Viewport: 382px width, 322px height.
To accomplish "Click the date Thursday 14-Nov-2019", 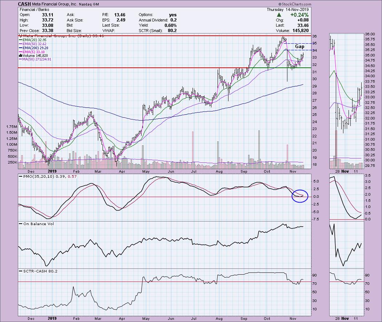I will click(287, 9).
